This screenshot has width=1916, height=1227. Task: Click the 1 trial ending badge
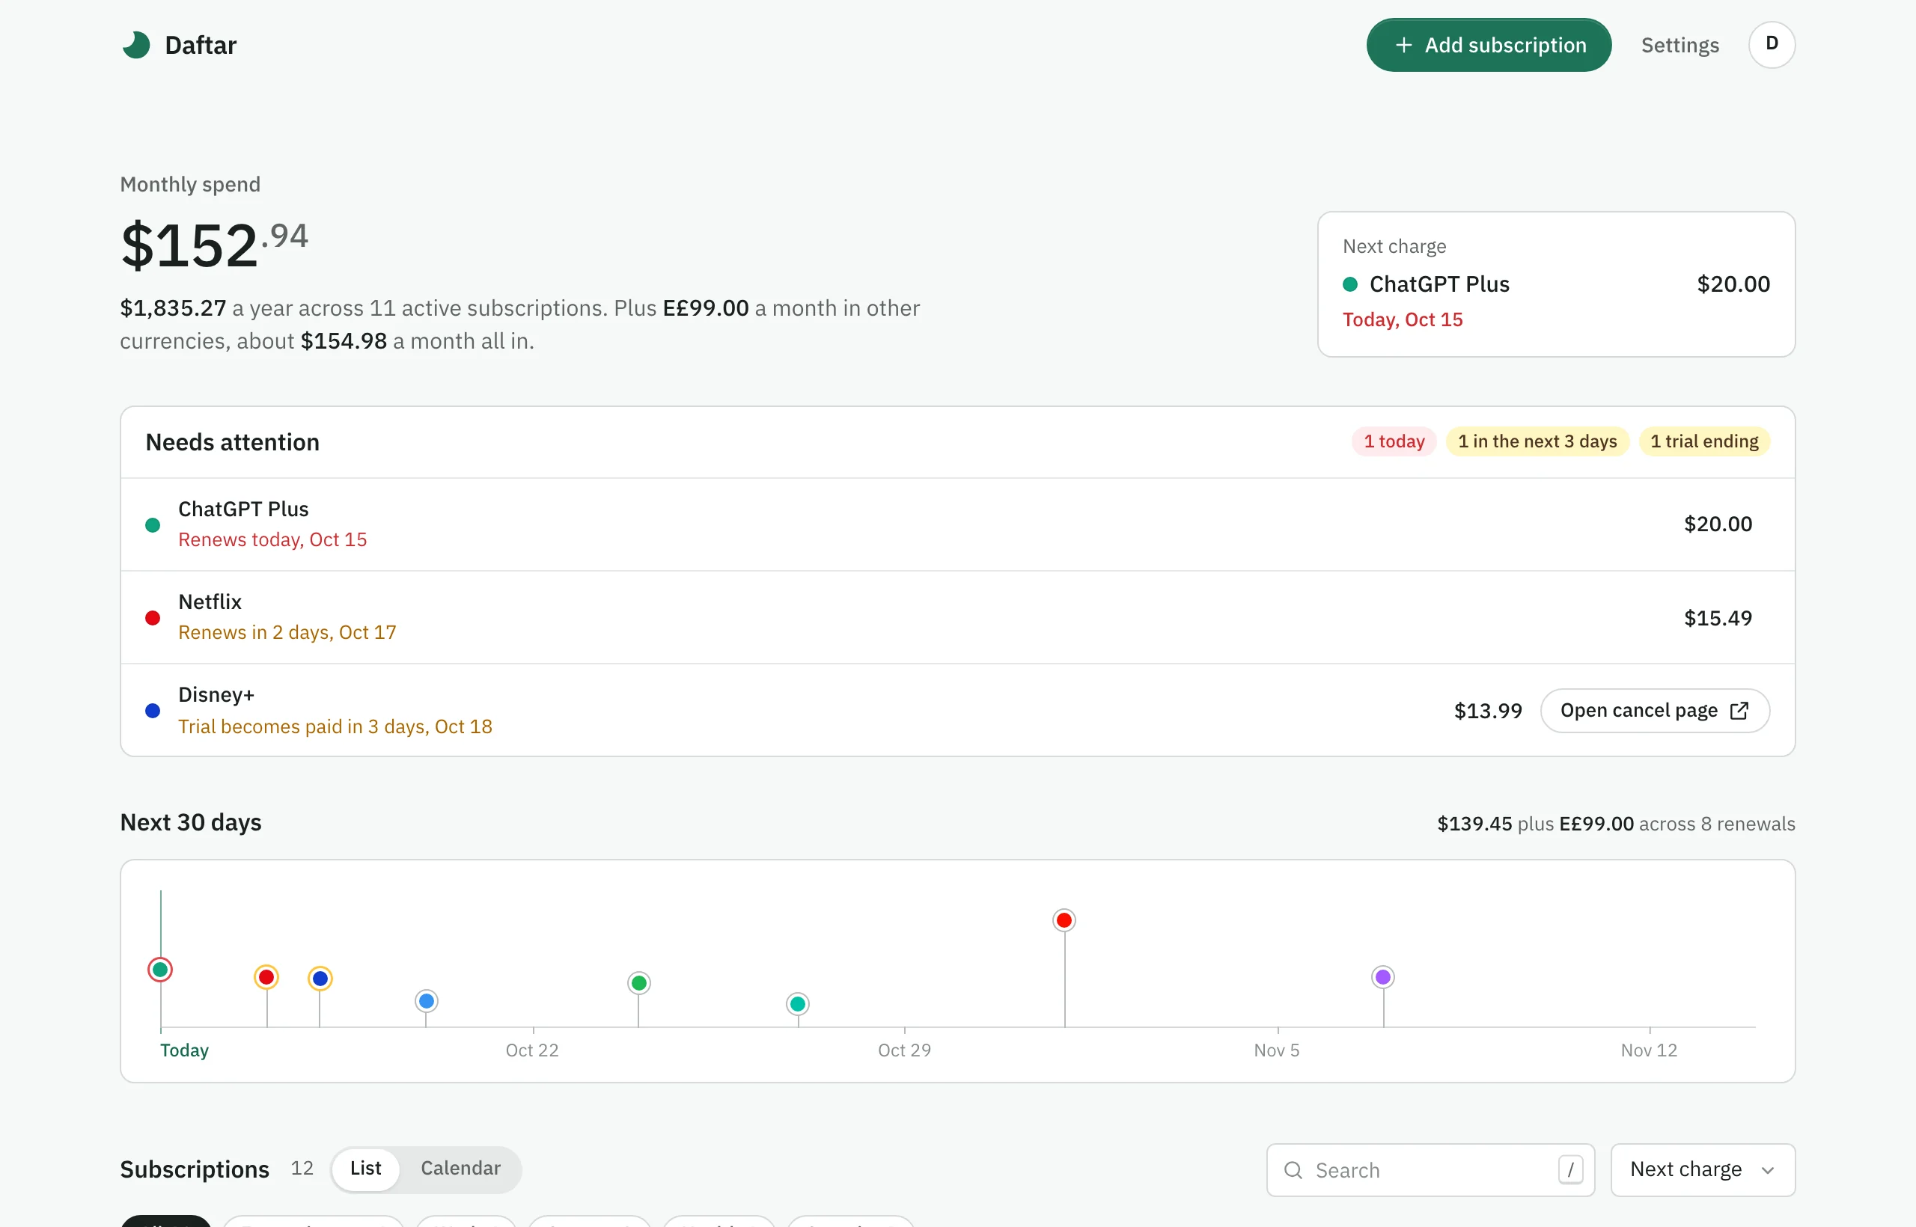pyautogui.click(x=1704, y=441)
